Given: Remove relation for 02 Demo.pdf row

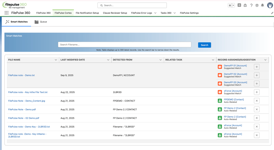Looking at the screenshot, I should tap(257, 118).
